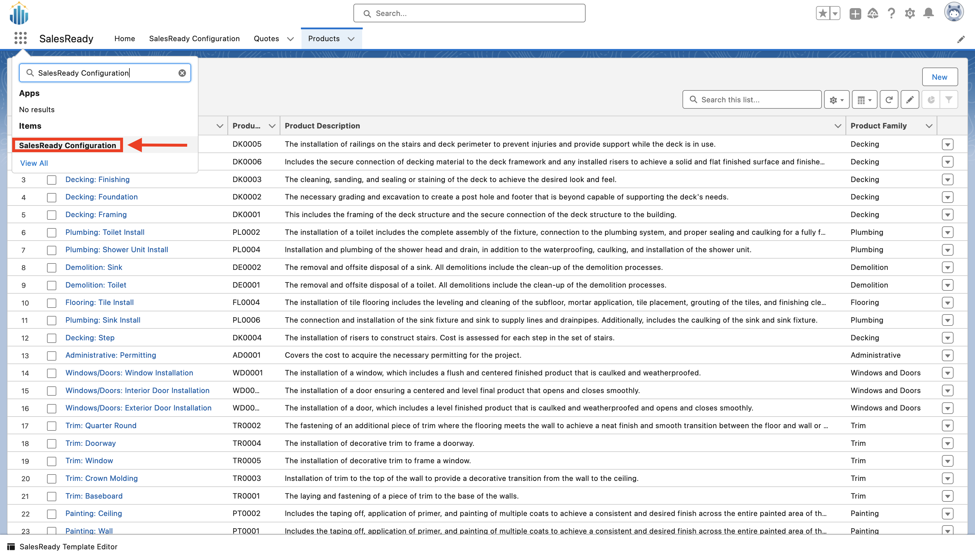The height and width of the screenshot is (558, 975).
Task: Click the Help question mark icon
Action: point(891,13)
